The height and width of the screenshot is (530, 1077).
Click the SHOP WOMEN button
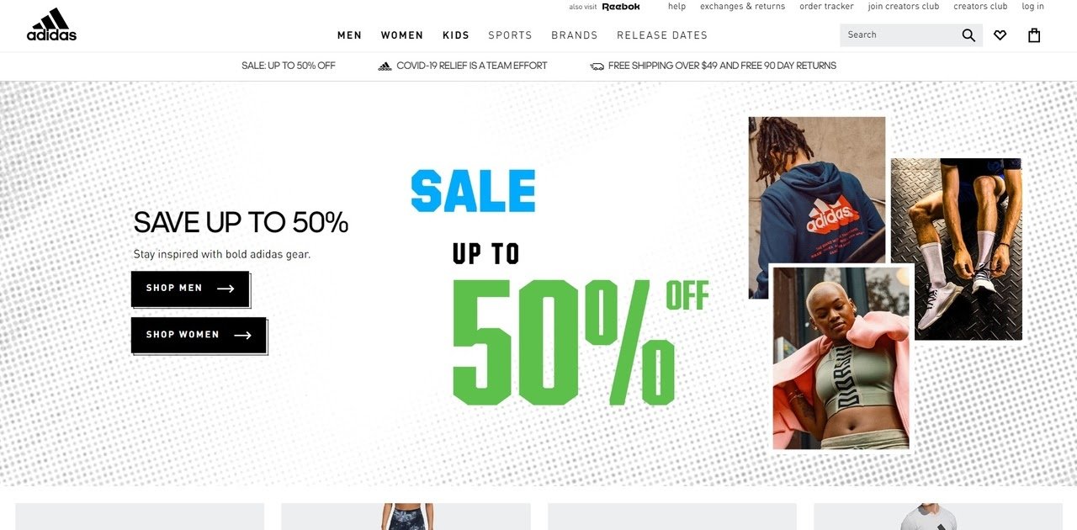tap(199, 335)
